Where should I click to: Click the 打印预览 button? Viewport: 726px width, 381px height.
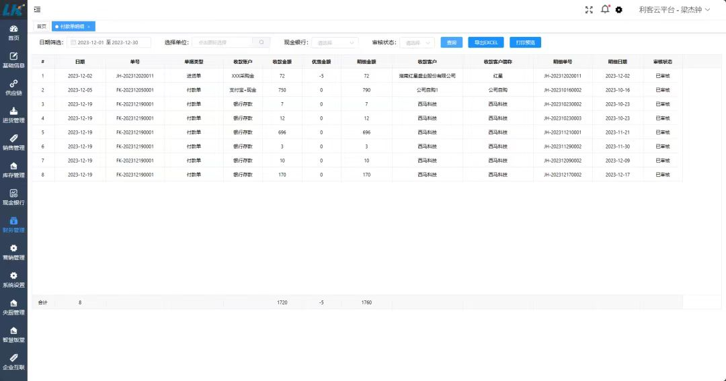click(525, 42)
